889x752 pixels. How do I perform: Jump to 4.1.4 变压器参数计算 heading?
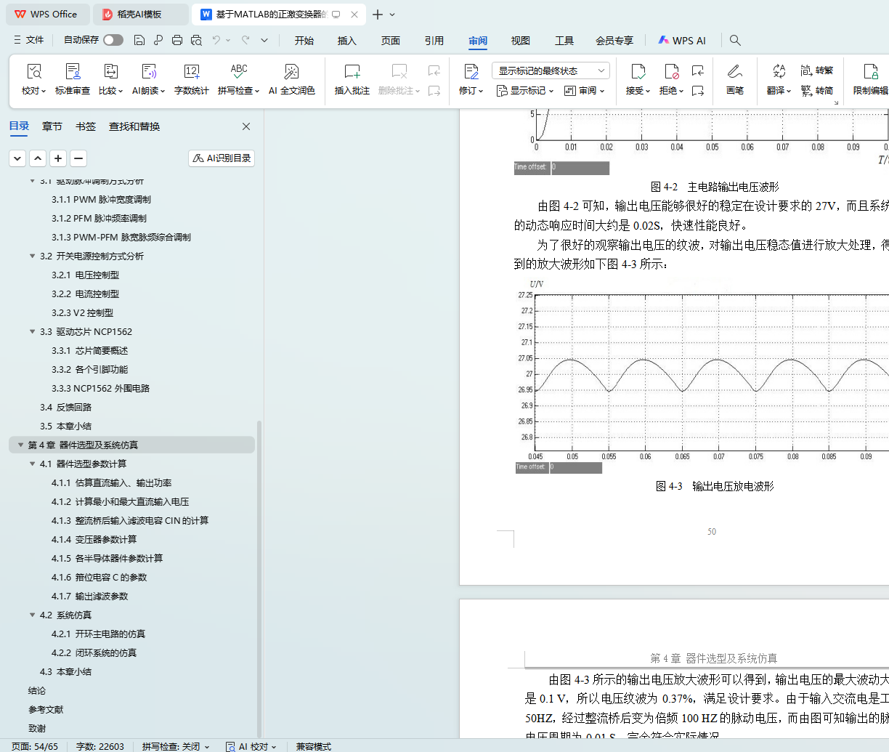coord(105,540)
